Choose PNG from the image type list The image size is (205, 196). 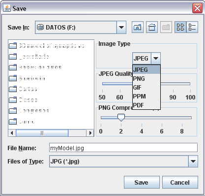(x=146, y=79)
